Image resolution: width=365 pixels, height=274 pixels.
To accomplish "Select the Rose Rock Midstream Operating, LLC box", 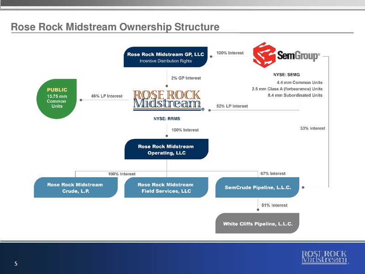I will pyautogui.click(x=167, y=149).
